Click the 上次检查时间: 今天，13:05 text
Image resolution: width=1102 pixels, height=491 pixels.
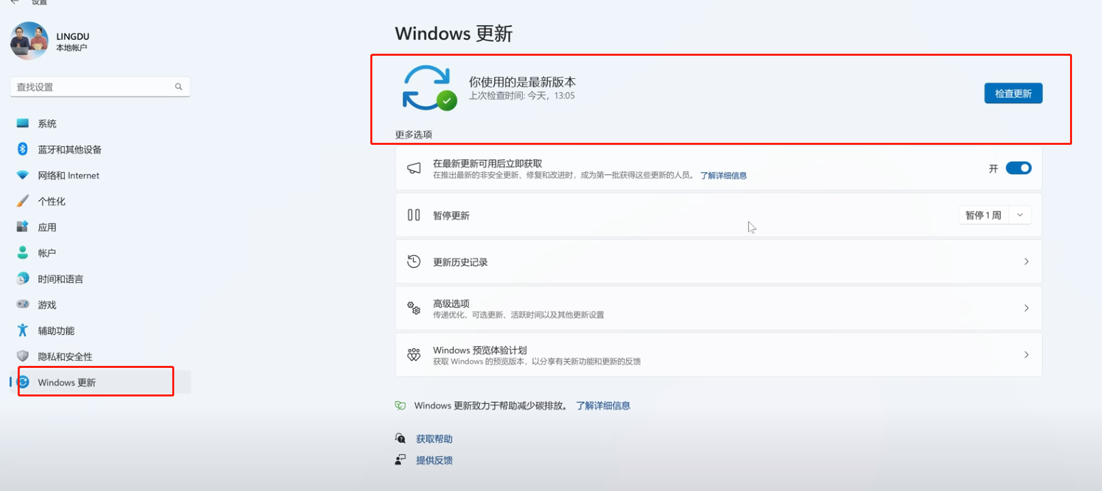pyautogui.click(x=522, y=96)
